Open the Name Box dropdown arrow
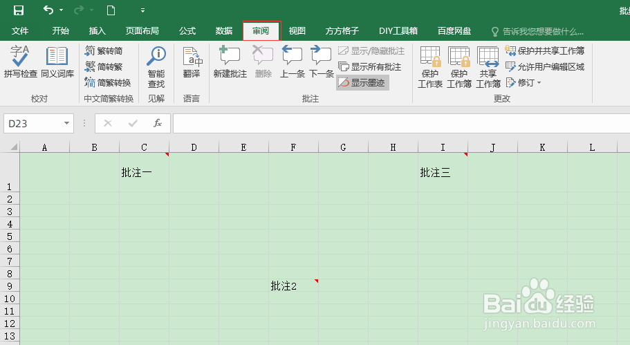Viewport: 630px width, 345px height. 66,123
